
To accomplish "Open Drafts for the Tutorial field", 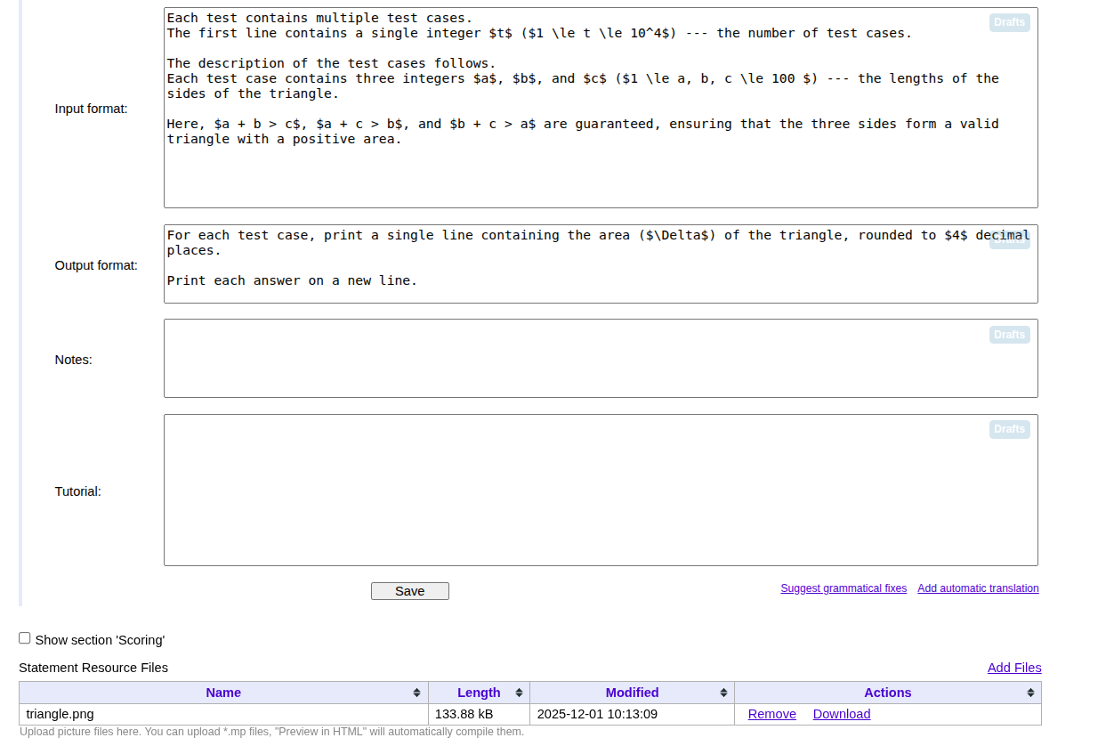I will click(1009, 429).
